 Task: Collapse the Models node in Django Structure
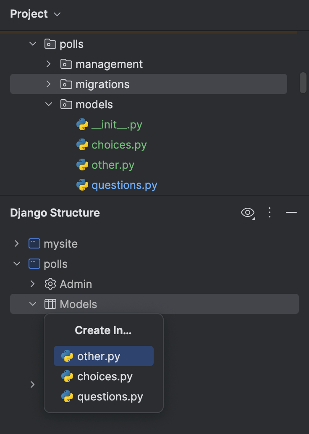(x=32, y=304)
